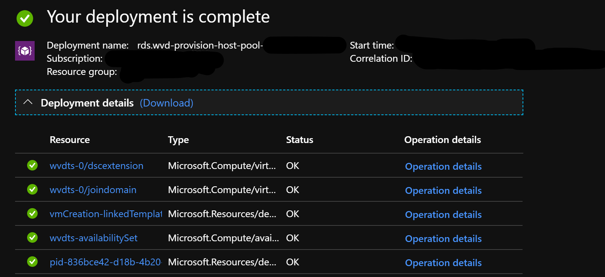Click the Operation details column header
Image resolution: width=605 pixels, height=277 pixels.
442,140
